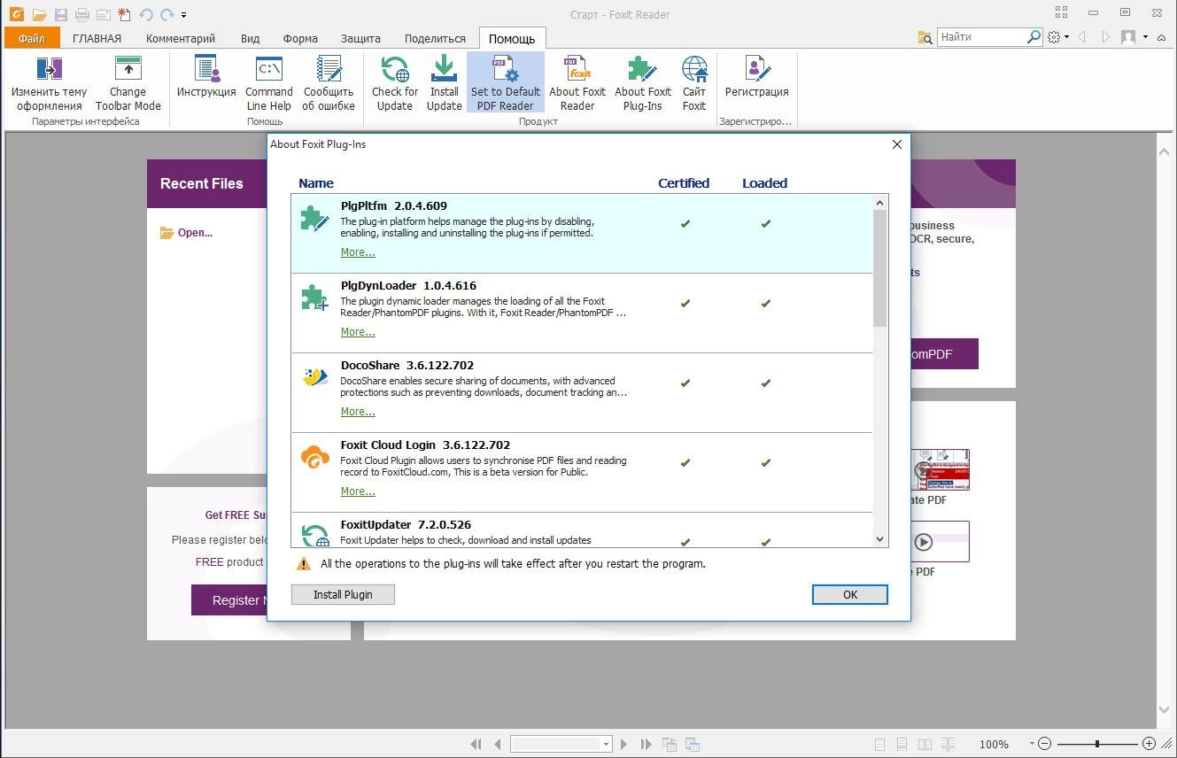Click the user account avatar icon
The height and width of the screenshot is (758, 1177).
[x=1128, y=37]
